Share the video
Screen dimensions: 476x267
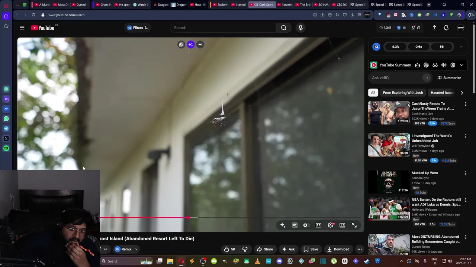point(265,249)
